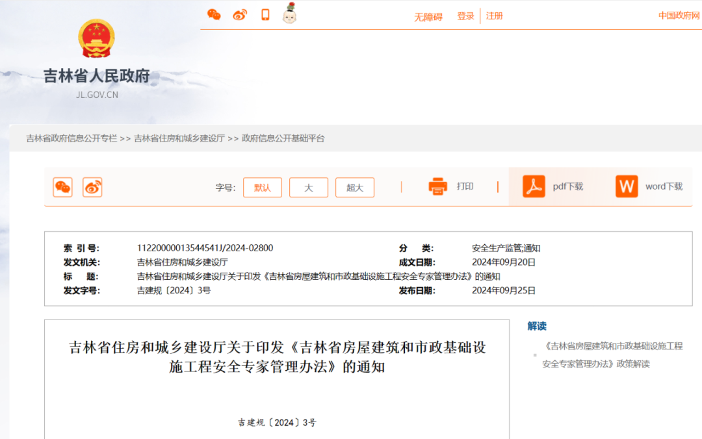Click the Weibo icon near font controls

tap(92, 186)
